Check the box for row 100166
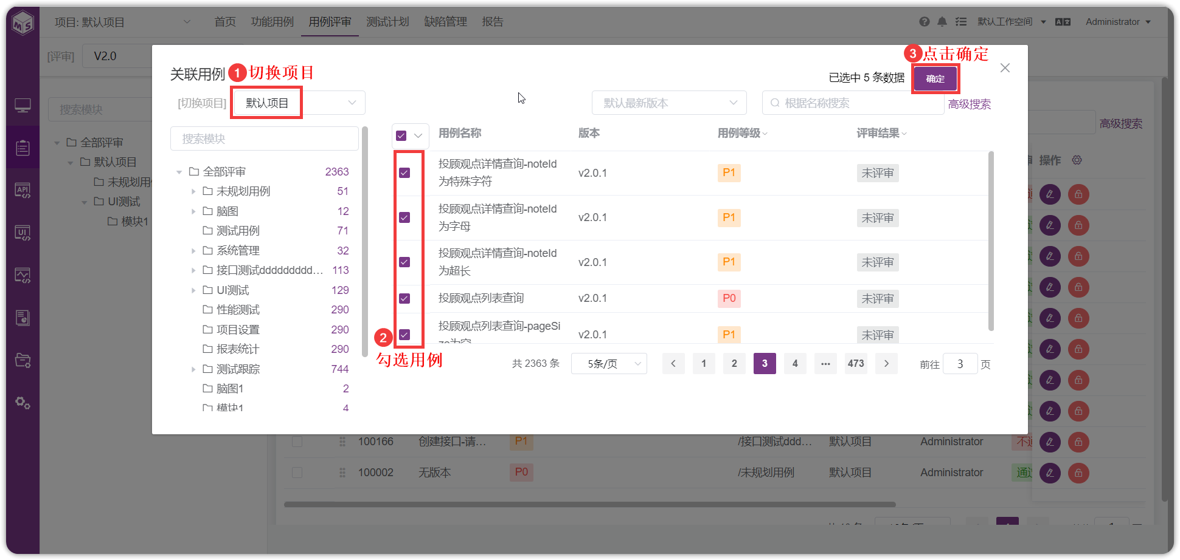1180x560 pixels. (x=297, y=442)
